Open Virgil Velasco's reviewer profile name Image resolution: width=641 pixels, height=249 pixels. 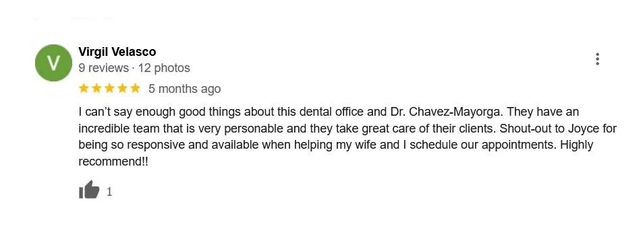pyautogui.click(x=117, y=52)
